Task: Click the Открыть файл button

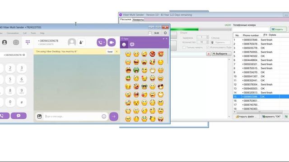Action: [246, 117]
